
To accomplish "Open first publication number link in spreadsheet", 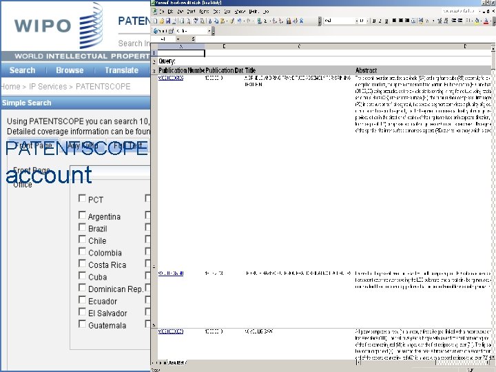I will click(x=171, y=78).
